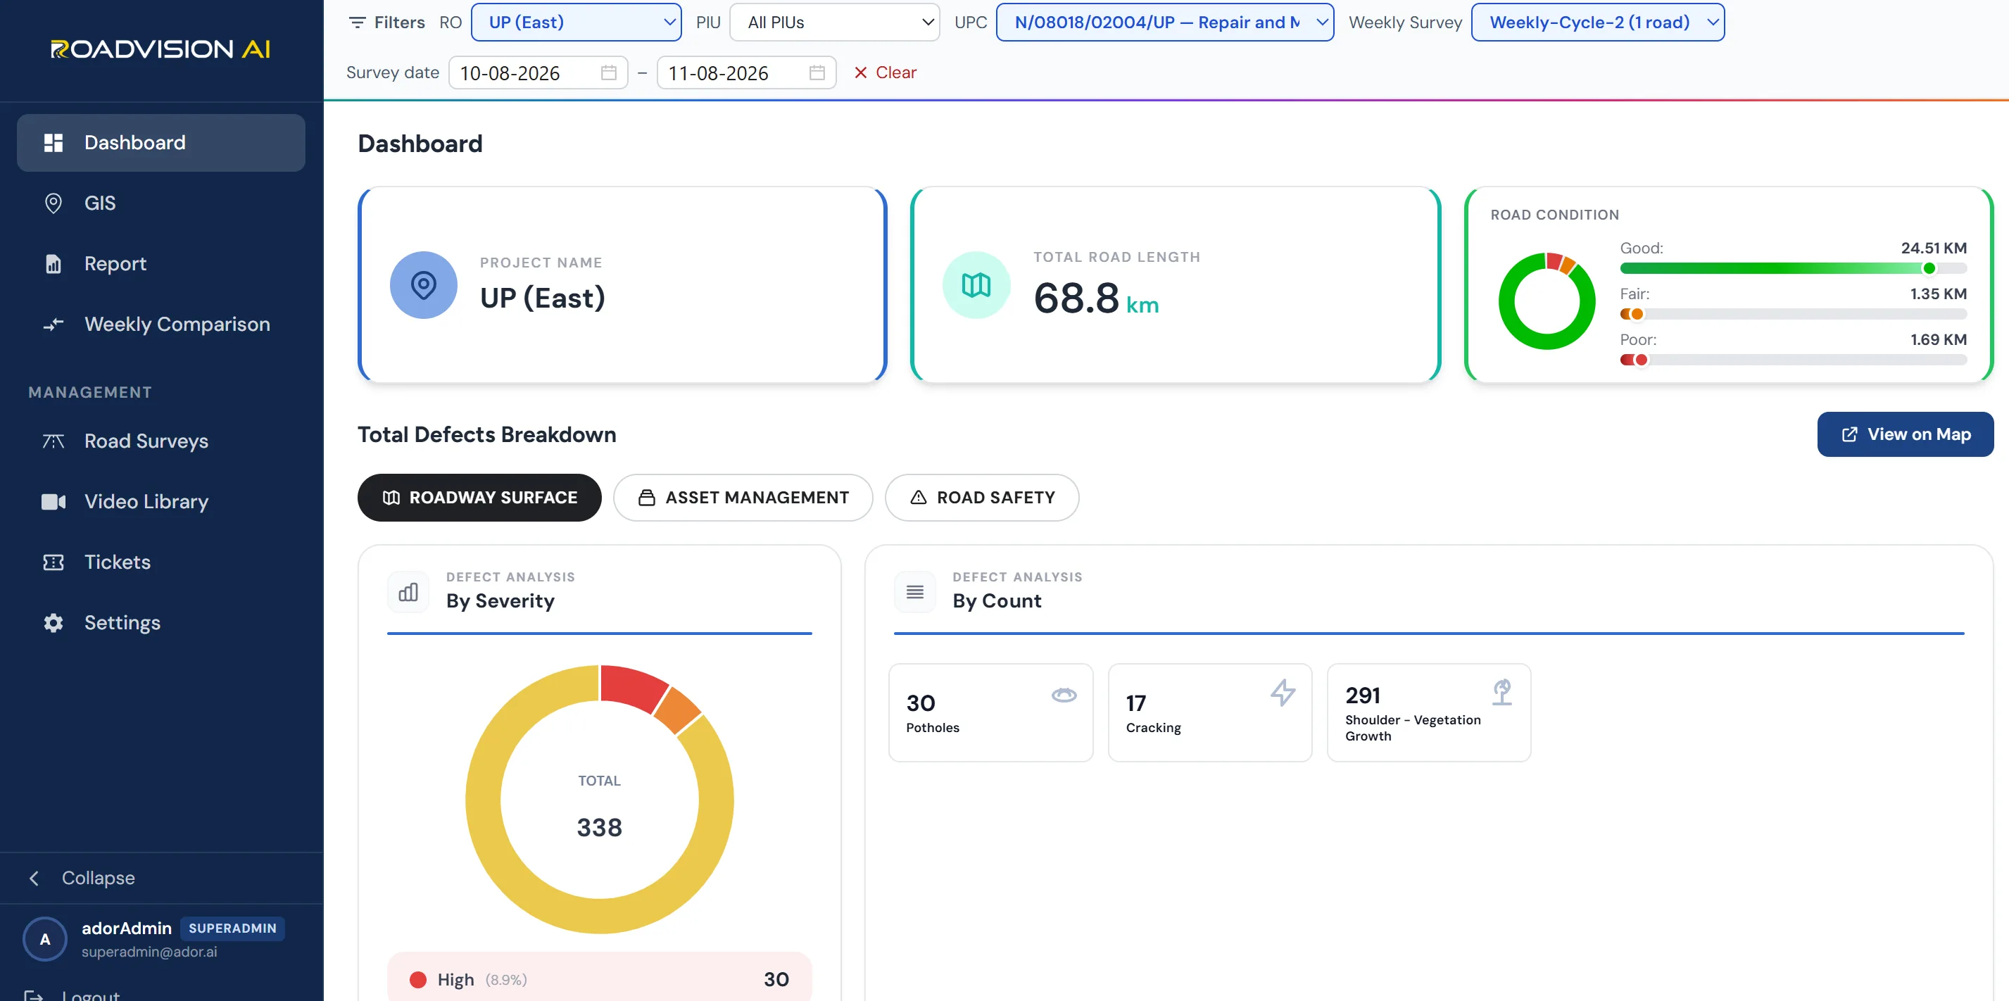Click calendar icon in end date field
The image size is (2009, 1001).
(817, 73)
